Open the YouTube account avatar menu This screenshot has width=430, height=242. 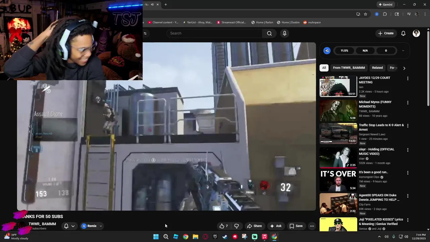(x=416, y=33)
